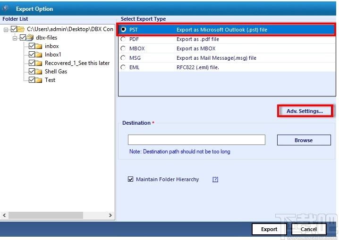Viewport: 339px width, 240px height.
Task: Uncheck the root C:\Users\admin folder checkbox
Action: 14,29
